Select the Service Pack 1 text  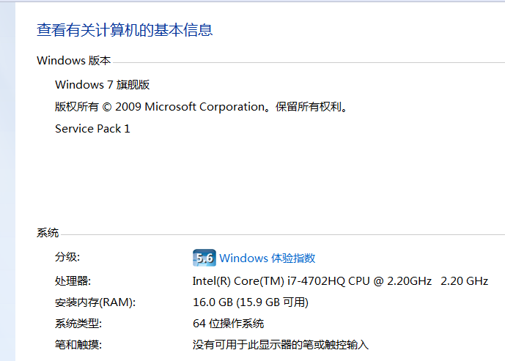point(92,129)
